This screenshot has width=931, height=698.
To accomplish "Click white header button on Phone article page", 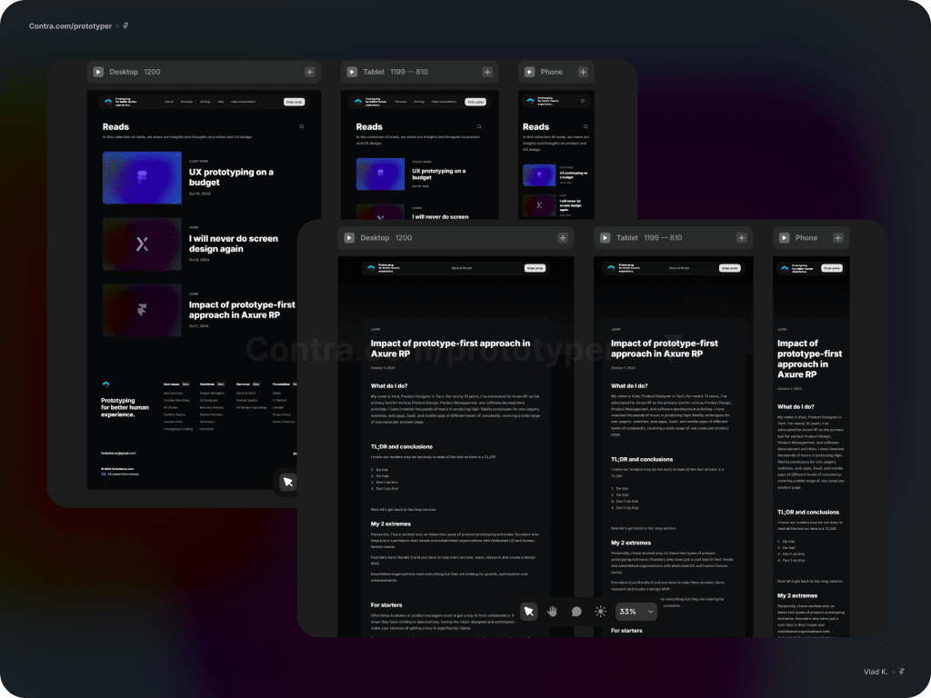I will click(832, 268).
